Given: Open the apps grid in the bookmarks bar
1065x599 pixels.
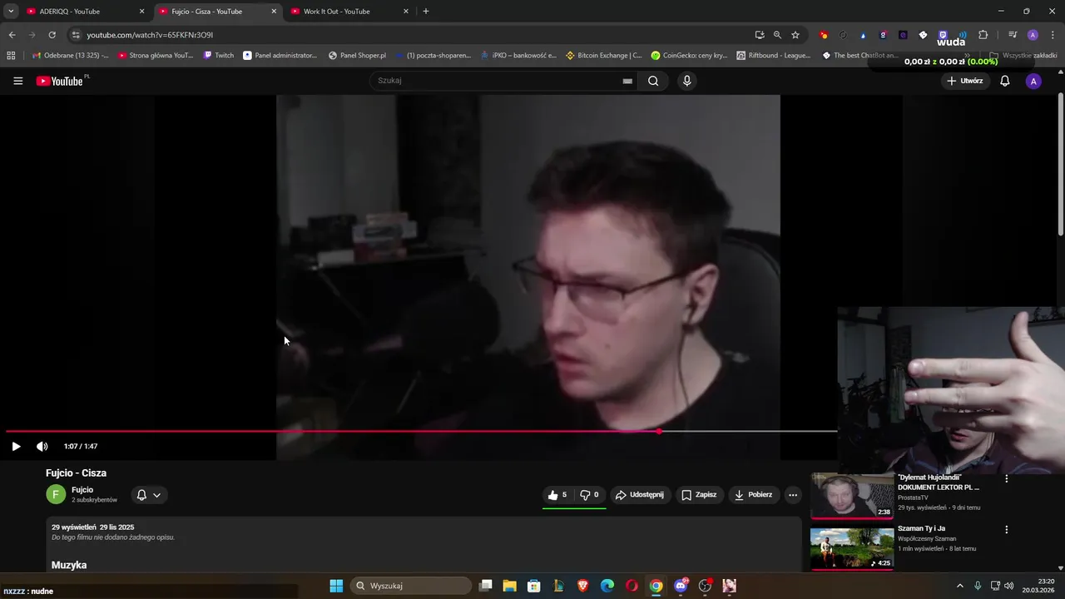Looking at the screenshot, I should click(11, 56).
